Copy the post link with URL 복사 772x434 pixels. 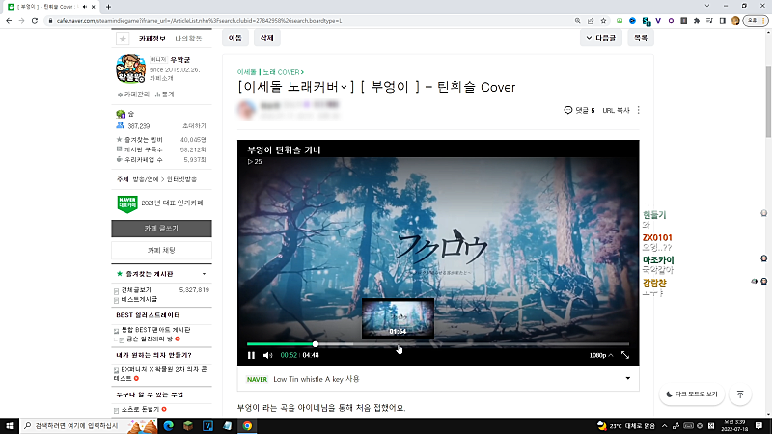[616, 111]
